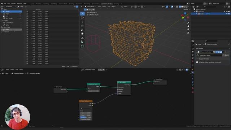Select the Move tool in viewport toolbar
Image resolution: width=231 pixels, height=130 pixels.
pos(82,22)
